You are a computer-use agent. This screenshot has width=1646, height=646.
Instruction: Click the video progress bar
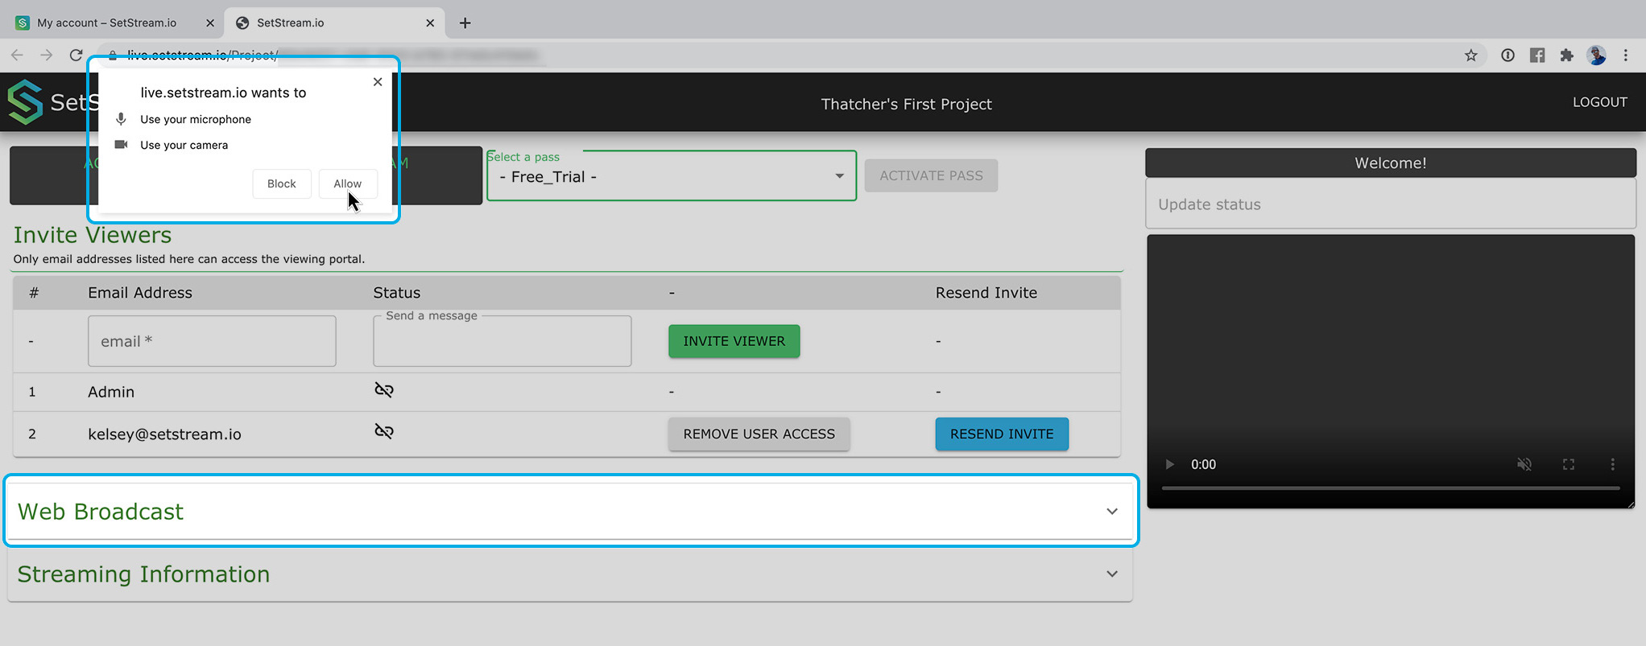click(x=1391, y=488)
